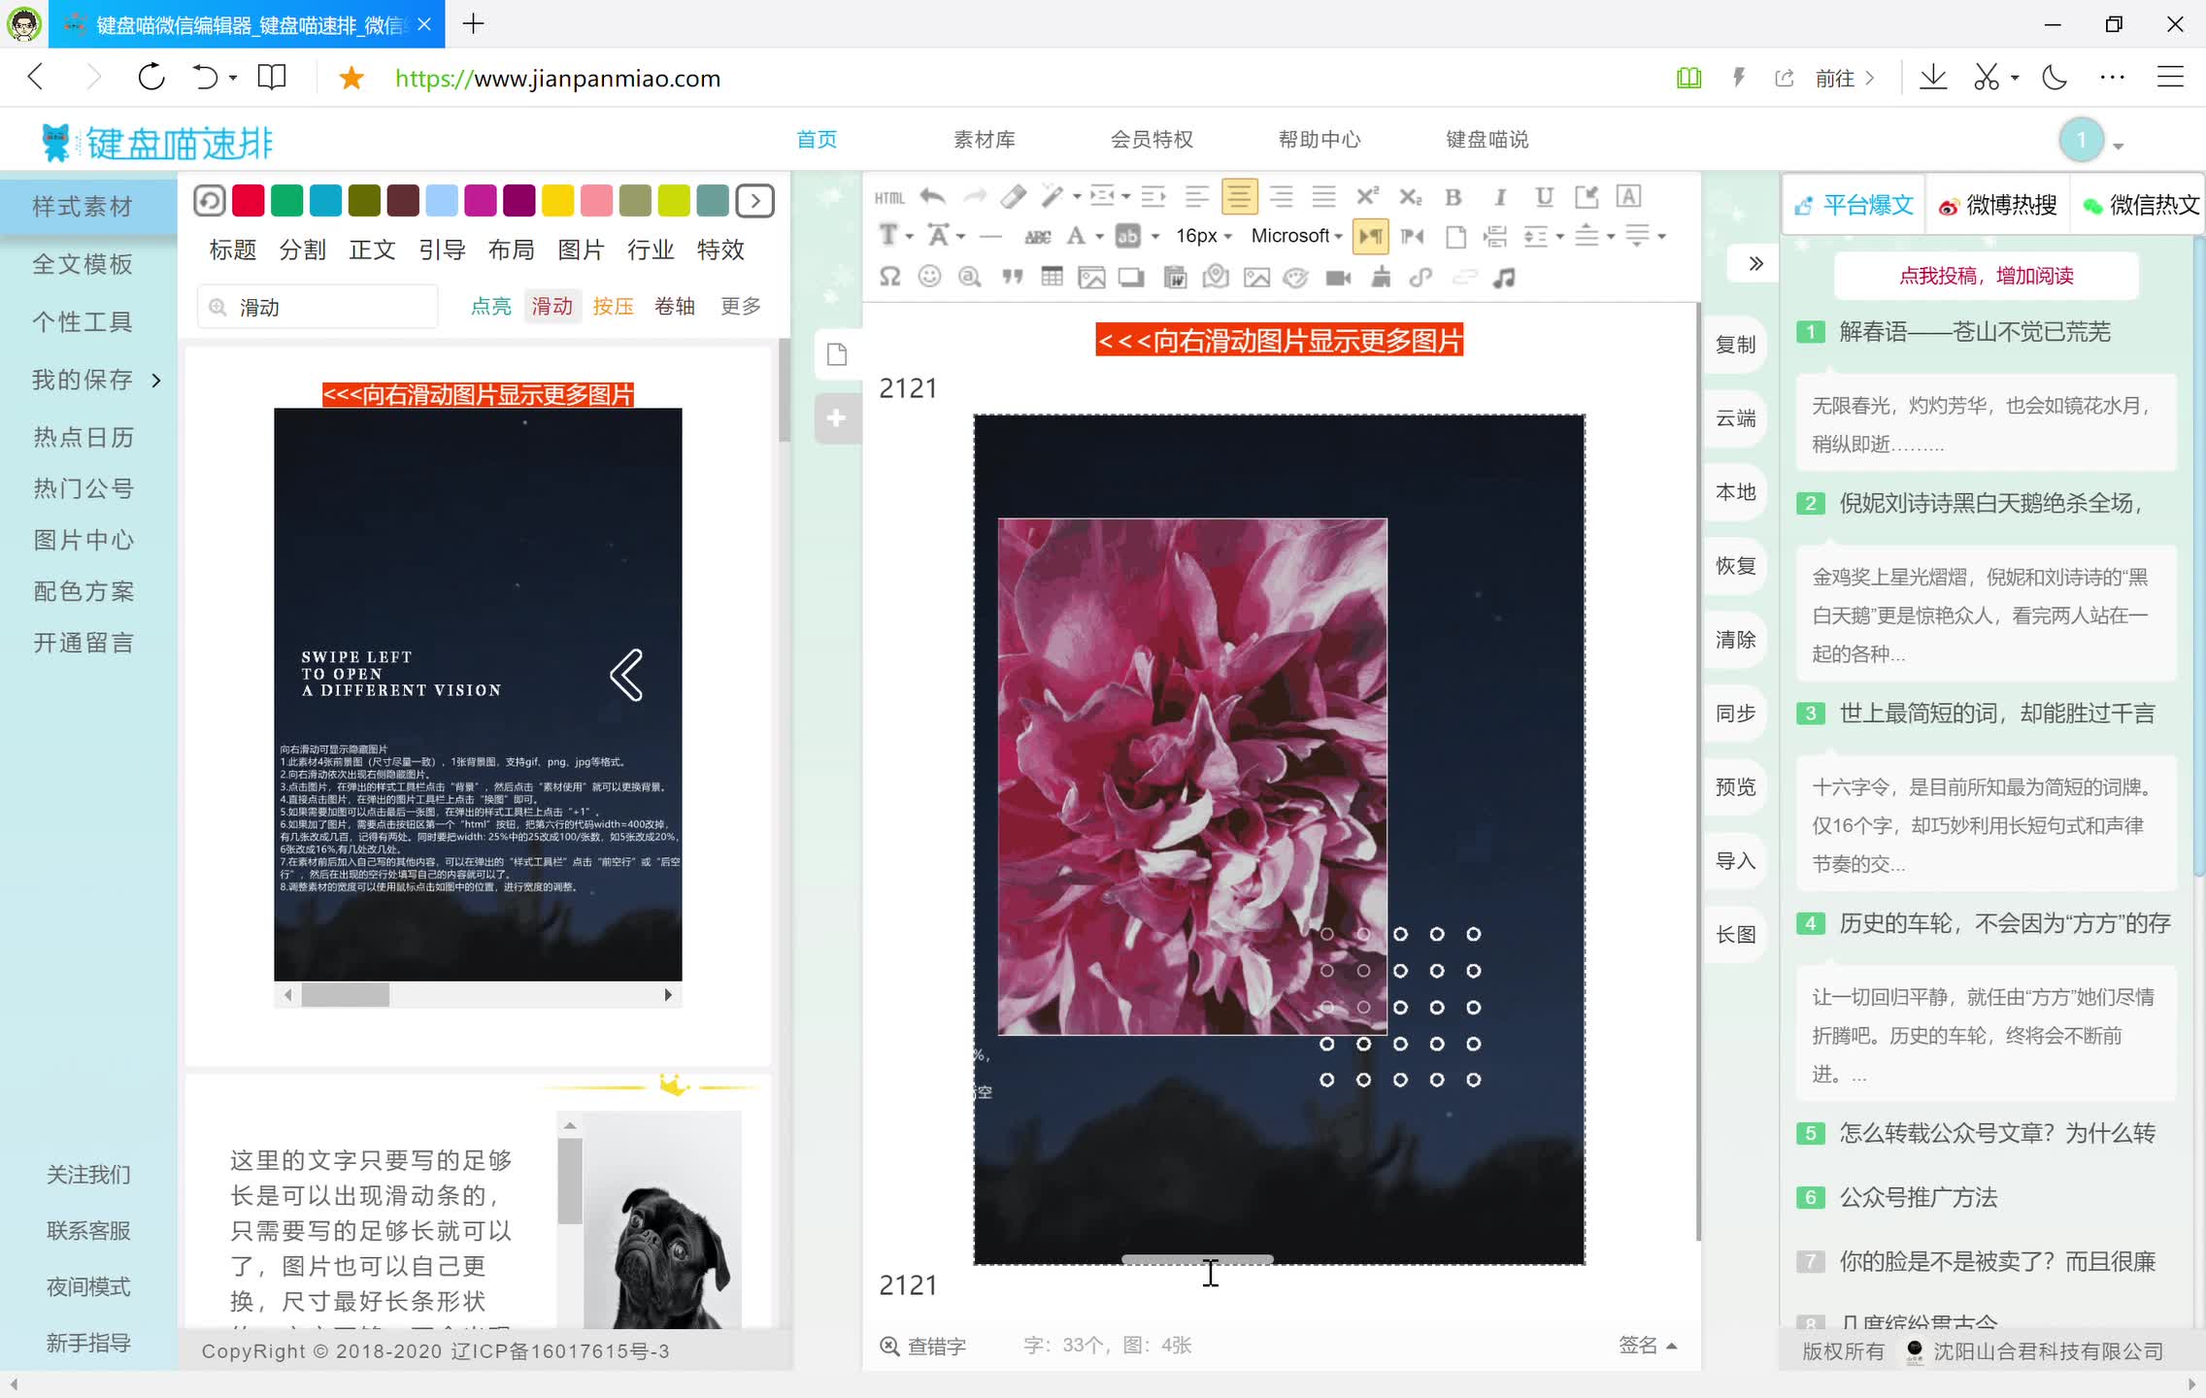Expand the 签名 signature menu
This screenshot has height=1398, width=2206.
[x=1647, y=1346]
